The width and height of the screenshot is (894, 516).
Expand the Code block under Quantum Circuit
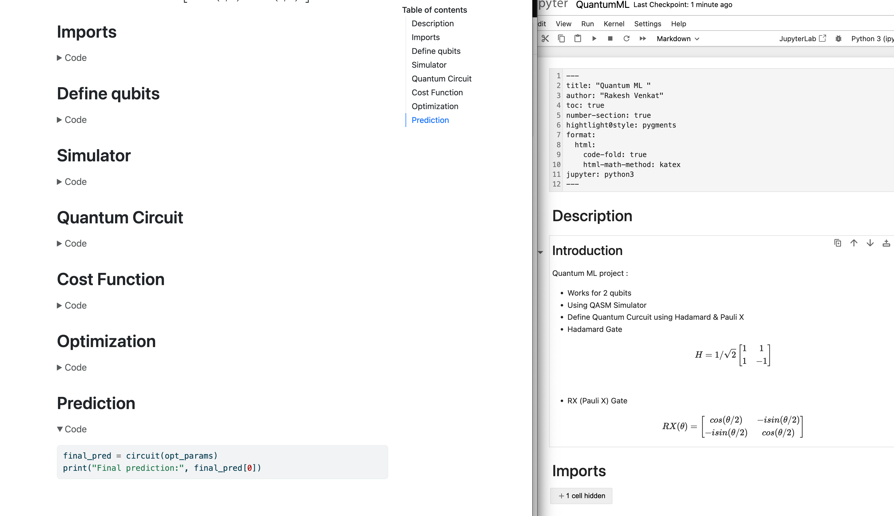[72, 243]
